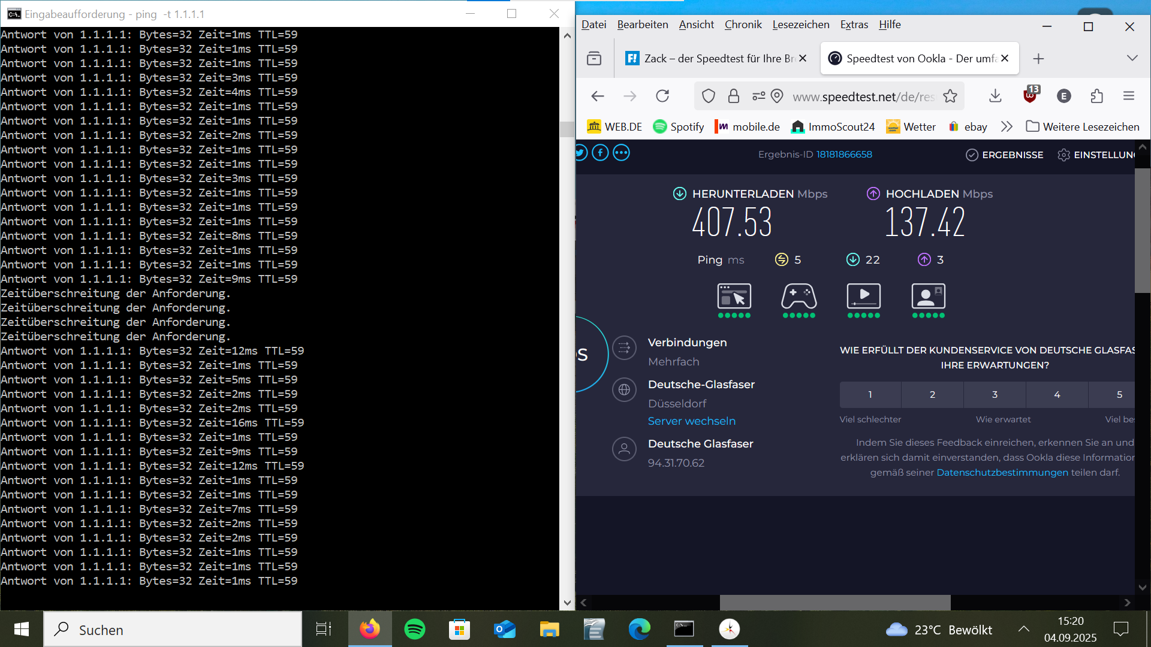1151x647 pixels.
Task: Click Firefox address bar URL
Action: (x=863, y=96)
